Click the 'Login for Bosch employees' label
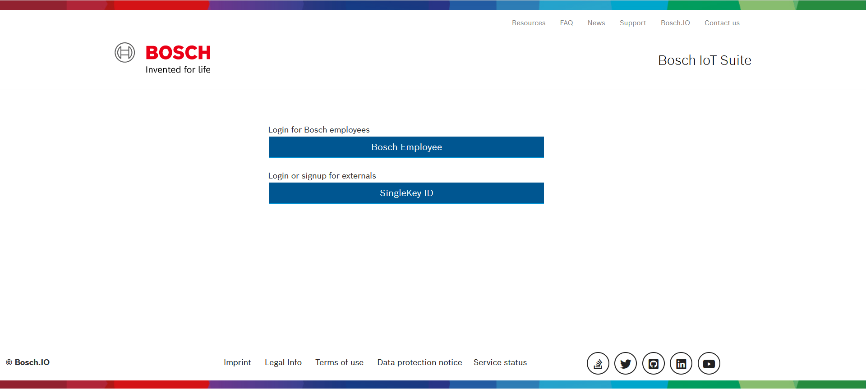Image resolution: width=866 pixels, height=389 pixels. 319,130
